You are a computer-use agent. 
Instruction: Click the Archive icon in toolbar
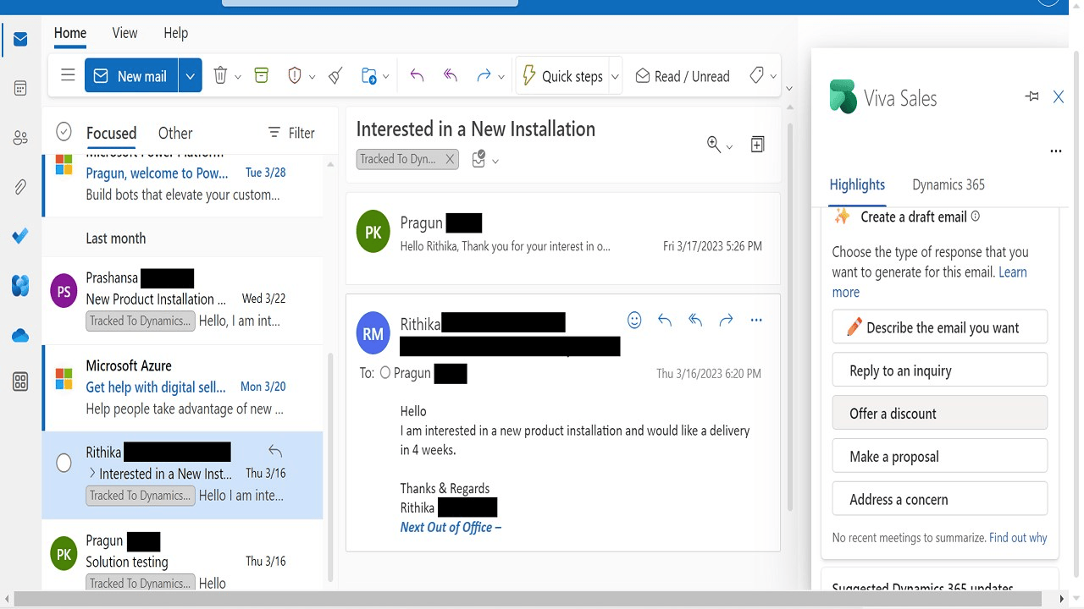[x=262, y=76]
